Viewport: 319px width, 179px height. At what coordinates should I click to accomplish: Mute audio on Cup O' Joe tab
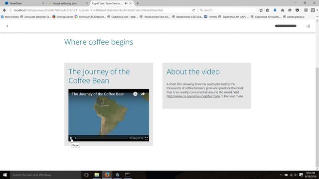126,3
